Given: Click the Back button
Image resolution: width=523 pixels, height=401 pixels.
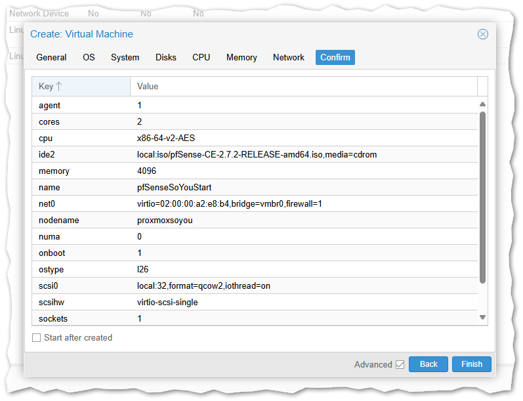Looking at the screenshot, I should [x=429, y=364].
